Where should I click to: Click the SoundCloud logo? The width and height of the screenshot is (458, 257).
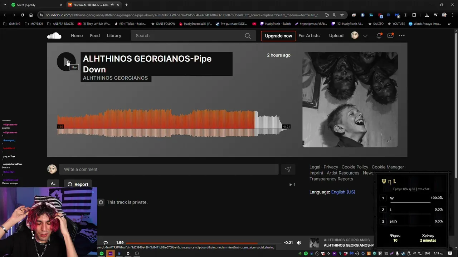pos(54,36)
